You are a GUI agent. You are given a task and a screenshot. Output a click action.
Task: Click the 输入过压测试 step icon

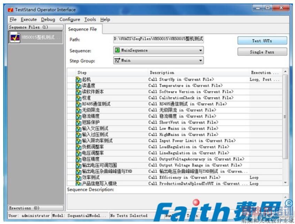click(x=78, y=135)
